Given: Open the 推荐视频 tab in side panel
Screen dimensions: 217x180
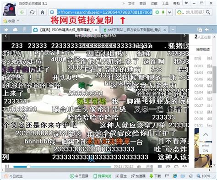Looking at the screenshot, I should [203, 49].
